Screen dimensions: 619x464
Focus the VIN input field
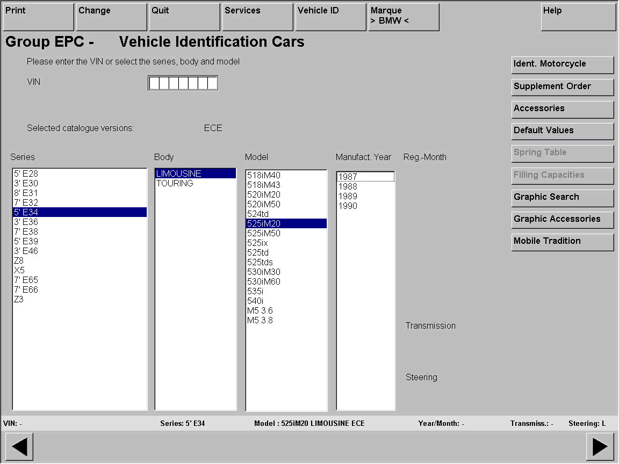(x=183, y=83)
